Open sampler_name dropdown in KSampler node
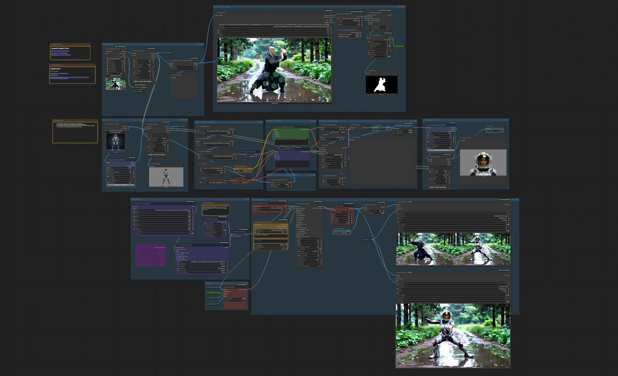Viewport: 618px width, 376px height. point(334,164)
